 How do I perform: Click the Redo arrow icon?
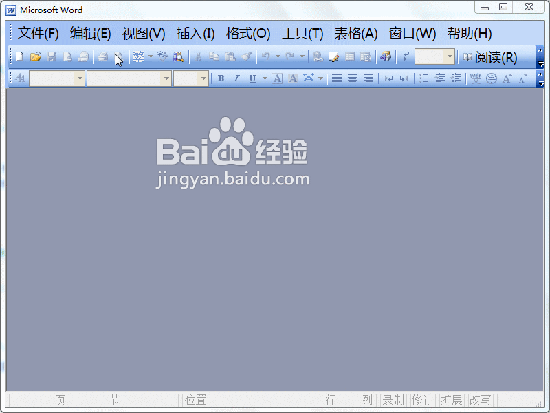tap(289, 56)
